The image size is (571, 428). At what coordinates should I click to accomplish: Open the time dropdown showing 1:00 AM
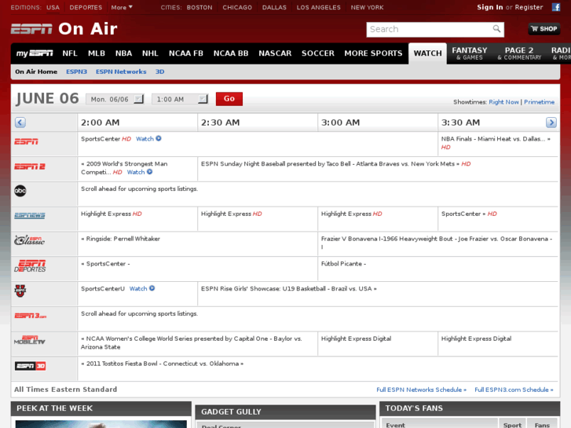click(x=181, y=99)
